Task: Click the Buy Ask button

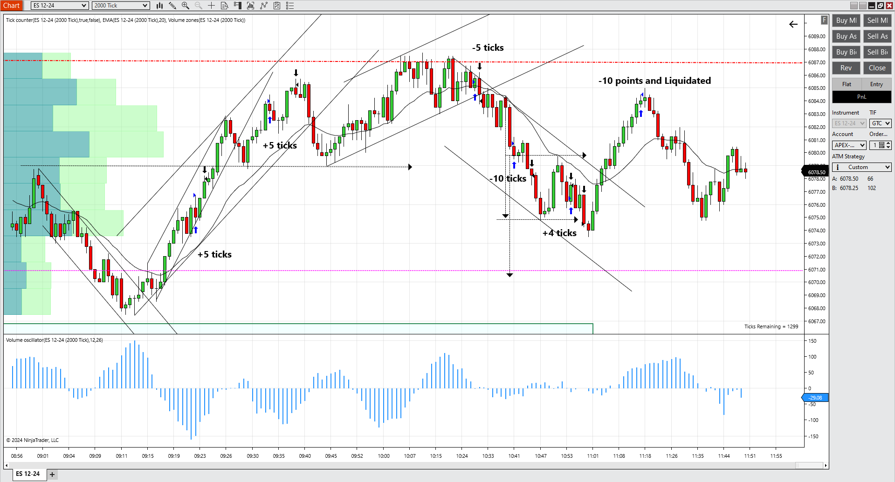Action: tap(846, 36)
